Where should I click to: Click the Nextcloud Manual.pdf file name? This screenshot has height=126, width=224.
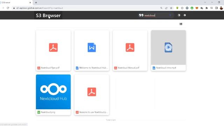[128, 68]
